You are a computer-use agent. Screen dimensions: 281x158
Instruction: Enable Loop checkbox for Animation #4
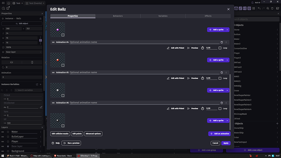point(220,48)
